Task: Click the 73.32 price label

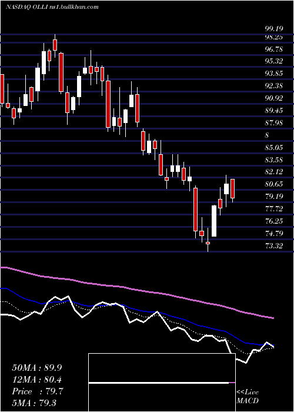Action: 274,245
